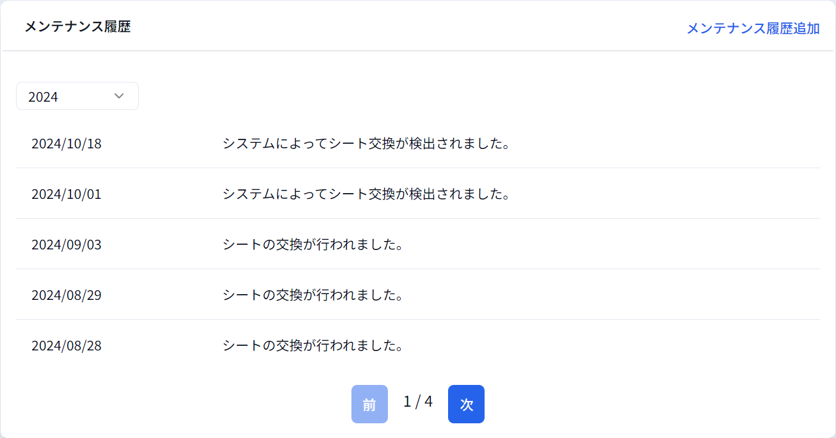
Task: Click the total page count 4
Action: coord(428,402)
